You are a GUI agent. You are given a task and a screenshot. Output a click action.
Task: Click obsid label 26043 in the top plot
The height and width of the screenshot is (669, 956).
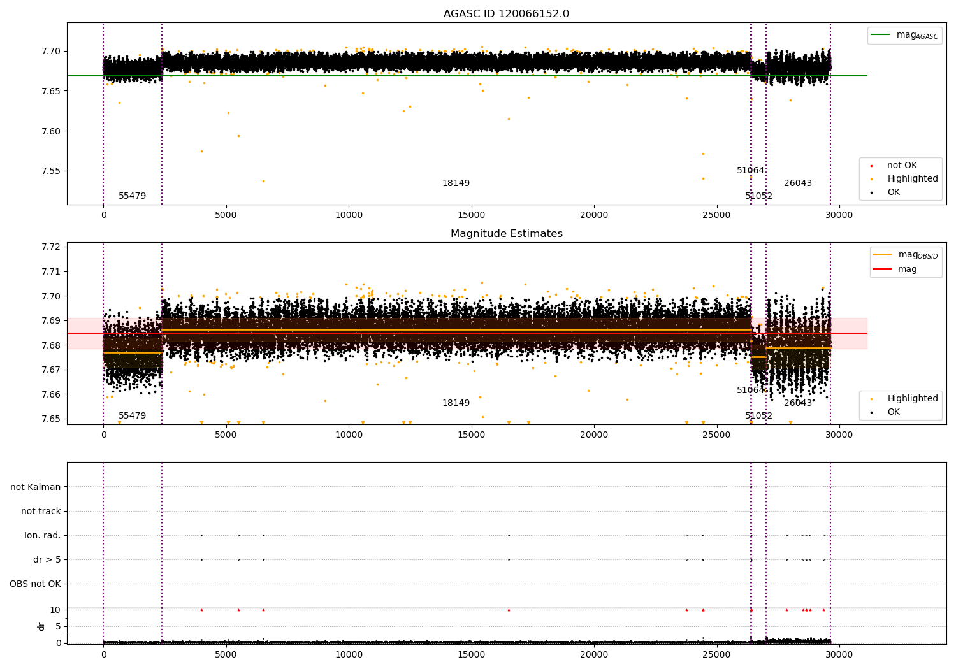point(798,183)
